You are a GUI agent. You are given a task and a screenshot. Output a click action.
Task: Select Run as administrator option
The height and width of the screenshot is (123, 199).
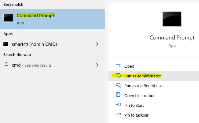coord(142,76)
